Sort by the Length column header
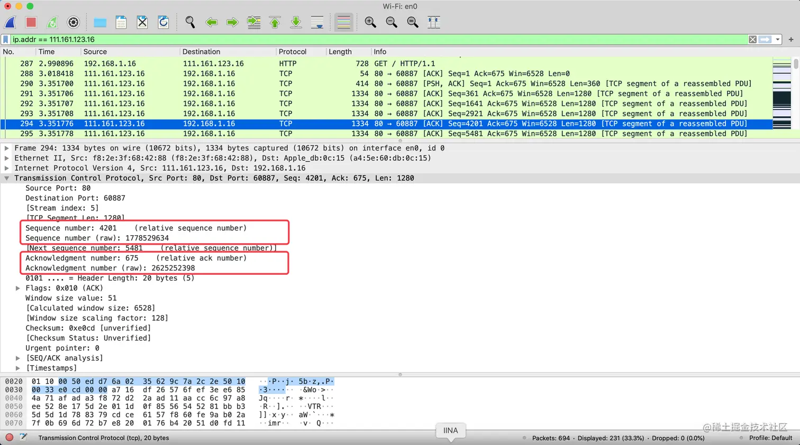Screen dimensions: 800x445 (348, 52)
